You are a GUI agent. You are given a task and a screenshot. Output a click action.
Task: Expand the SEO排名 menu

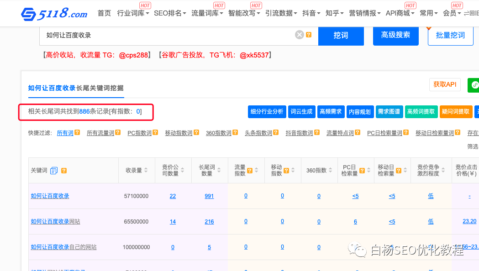pos(170,13)
